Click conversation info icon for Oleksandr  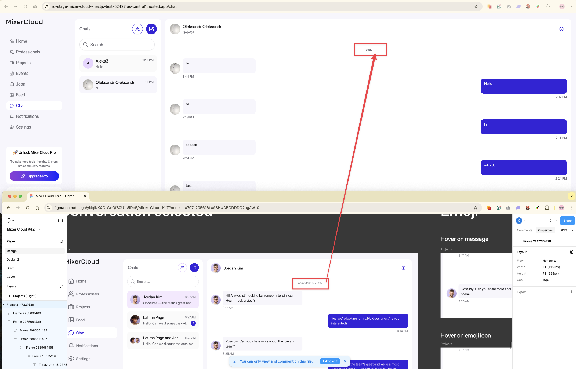tap(561, 29)
